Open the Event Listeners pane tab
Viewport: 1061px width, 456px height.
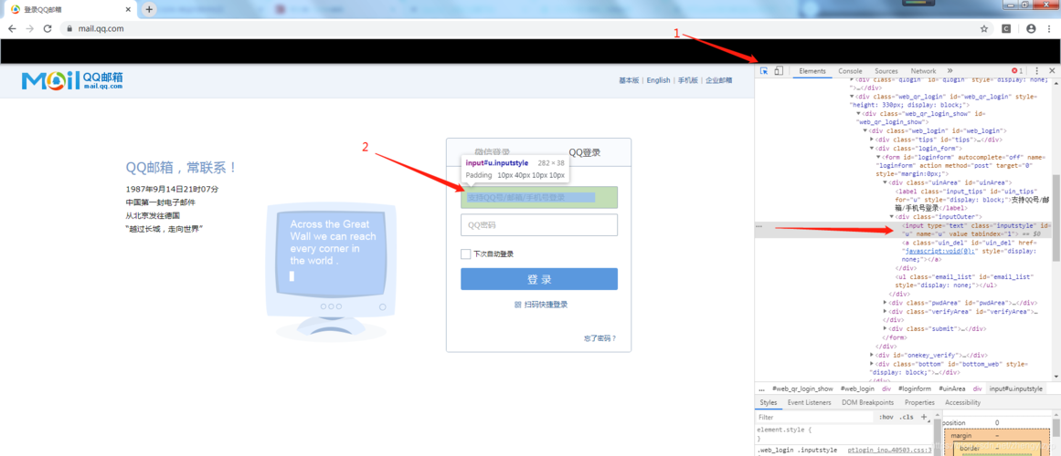(810, 402)
